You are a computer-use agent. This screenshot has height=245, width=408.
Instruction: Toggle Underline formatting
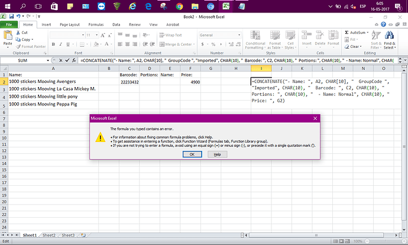pyautogui.click(x=68, y=44)
